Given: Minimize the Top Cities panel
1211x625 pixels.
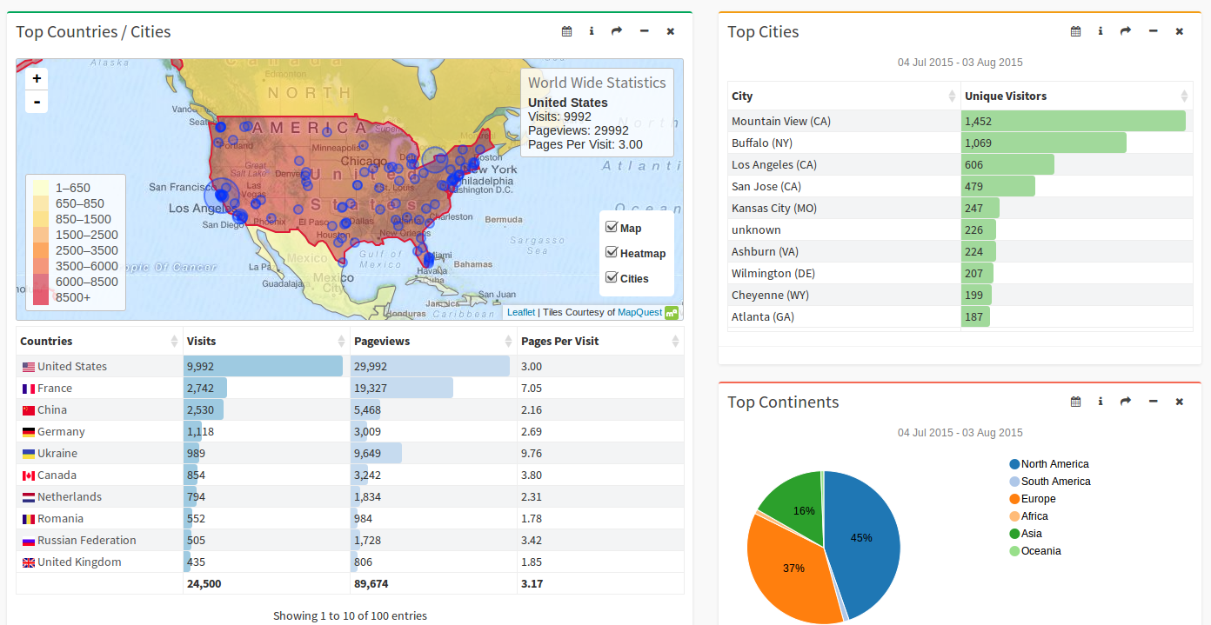Looking at the screenshot, I should pos(1153,31).
